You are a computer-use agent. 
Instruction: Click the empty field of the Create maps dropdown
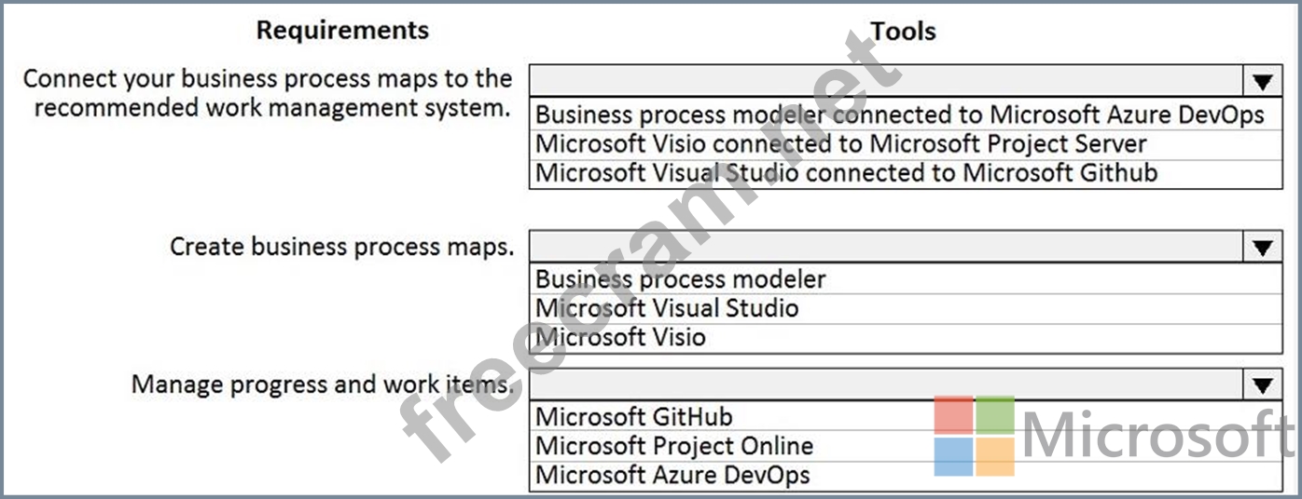point(886,248)
